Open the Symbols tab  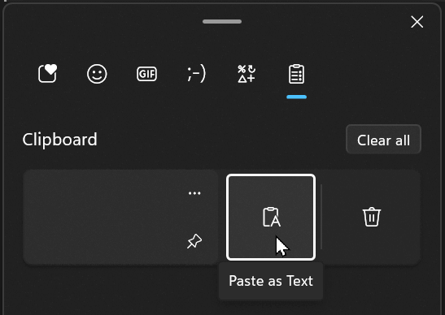point(246,74)
